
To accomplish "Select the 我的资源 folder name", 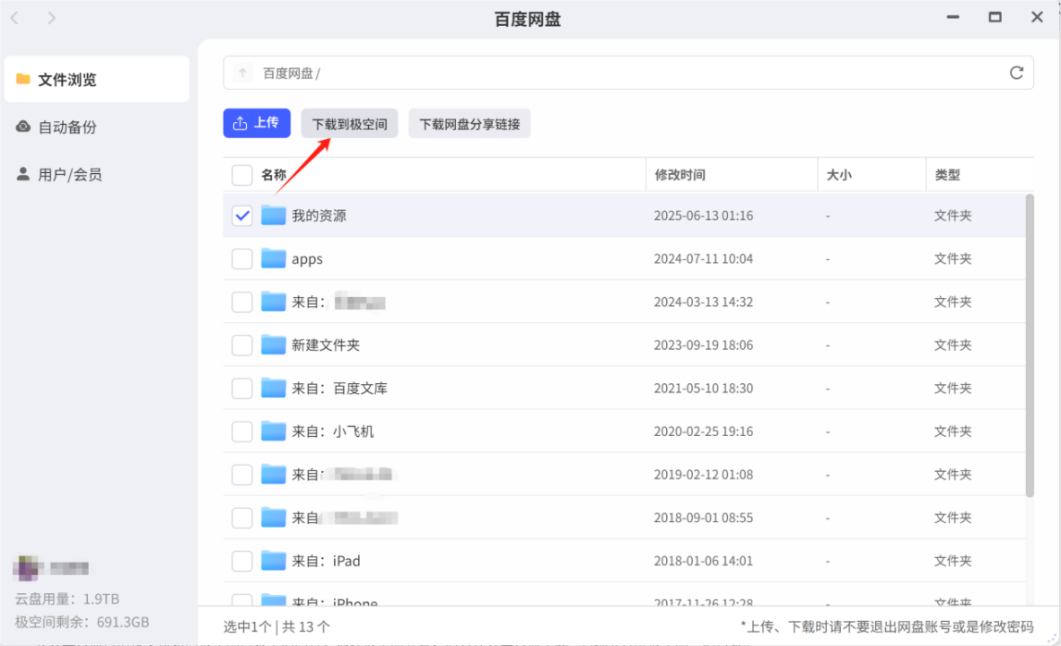I will point(319,216).
